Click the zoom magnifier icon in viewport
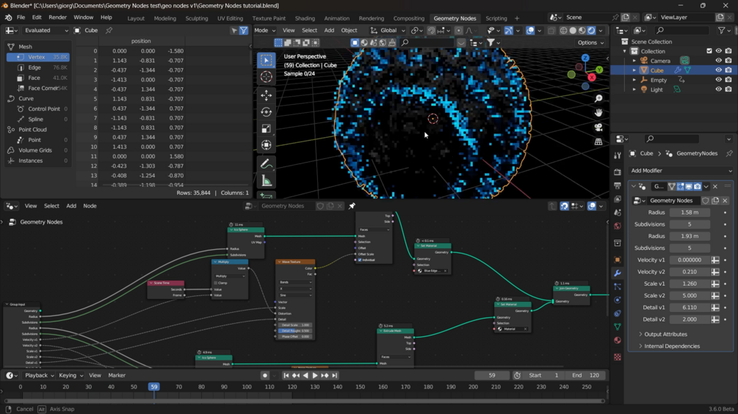The height and width of the screenshot is (414, 738). pyautogui.click(x=598, y=99)
